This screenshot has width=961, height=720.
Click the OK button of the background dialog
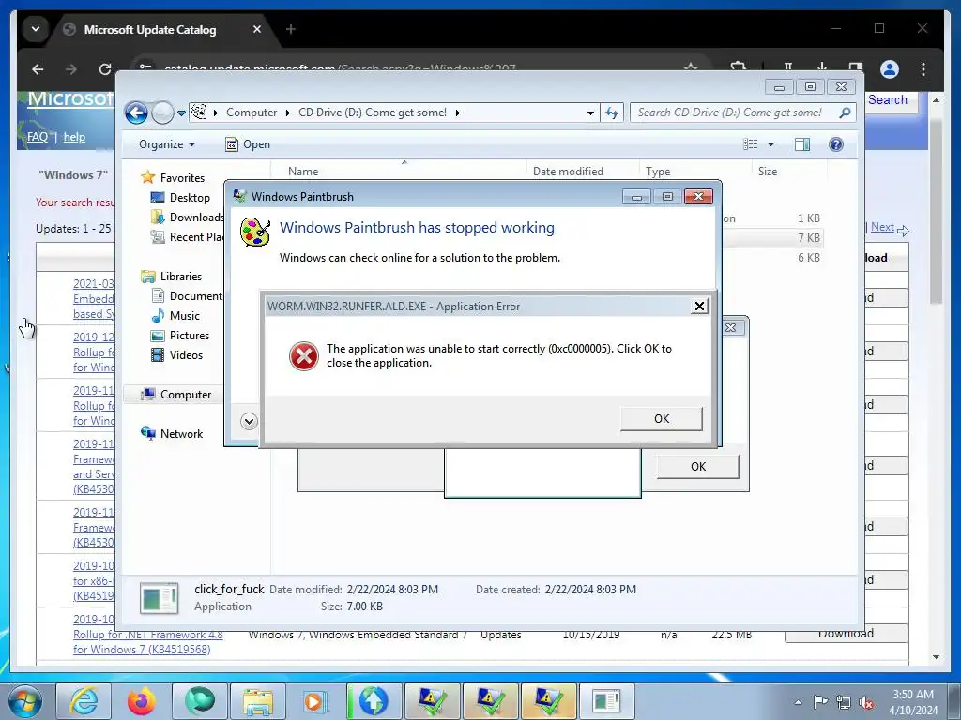698,467
